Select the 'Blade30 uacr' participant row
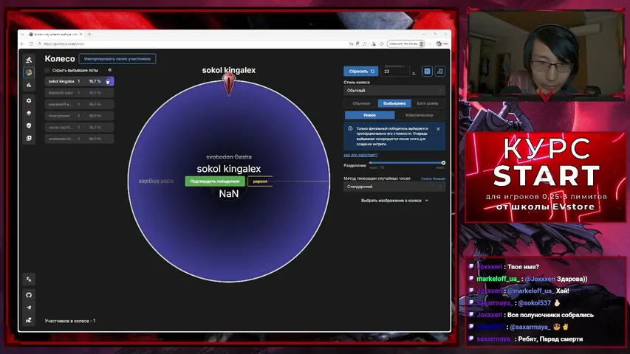 79,93
